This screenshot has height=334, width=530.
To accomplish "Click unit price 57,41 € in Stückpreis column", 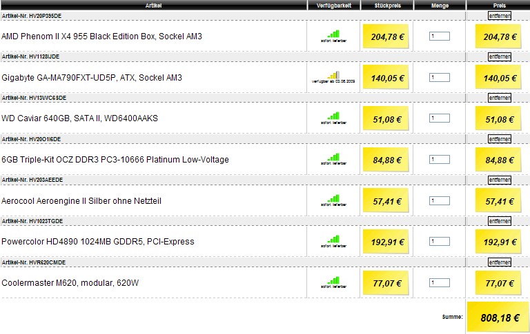I will [x=386, y=201].
